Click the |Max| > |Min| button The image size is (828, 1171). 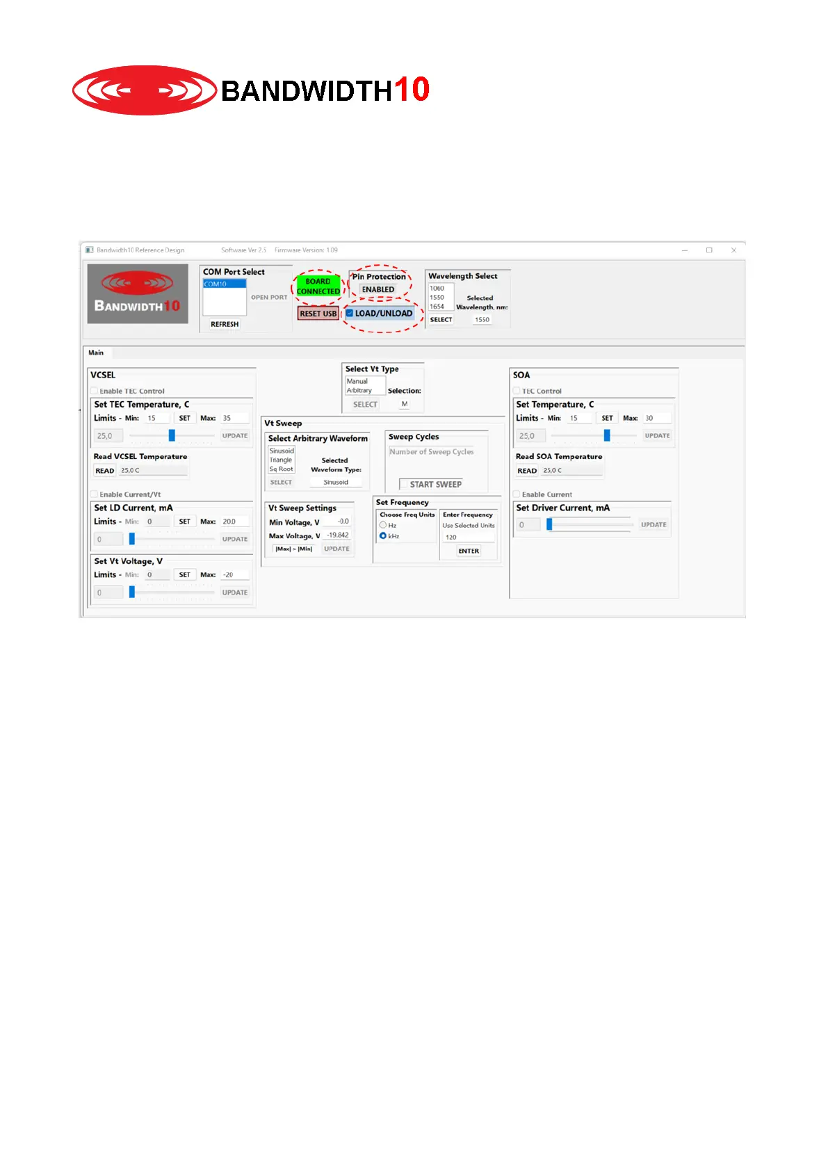(293, 549)
